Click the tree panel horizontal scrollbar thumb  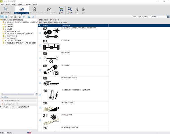click(x=18, y=94)
